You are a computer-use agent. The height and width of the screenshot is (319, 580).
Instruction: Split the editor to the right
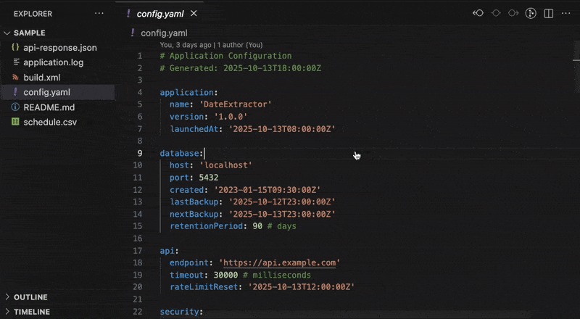click(x=549, y=13)
